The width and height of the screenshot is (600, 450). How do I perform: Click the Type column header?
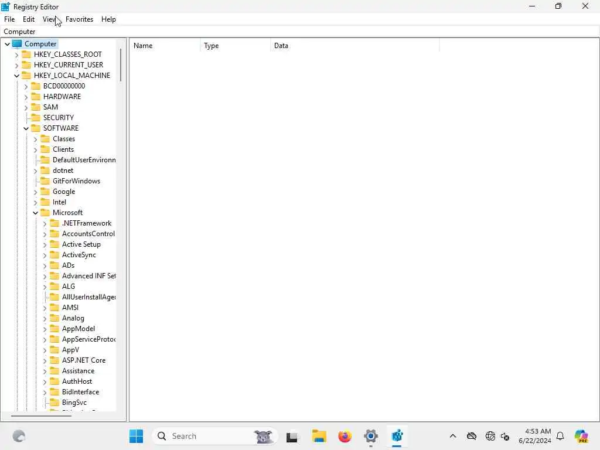(236, 46)
